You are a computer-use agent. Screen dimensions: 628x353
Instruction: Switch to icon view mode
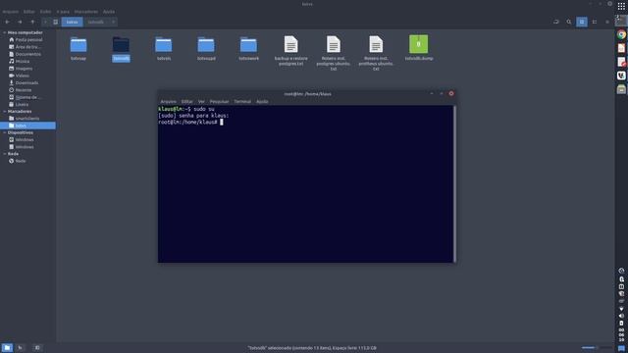[582, 22]
